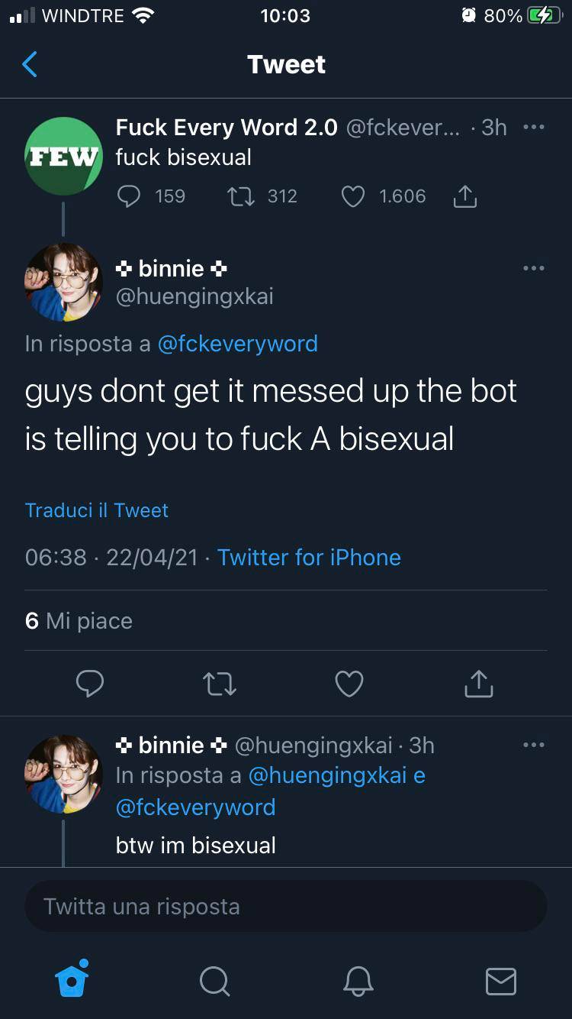Viewport: 572px width, 1019px height.
Task: Retweet binnie's main tweet
Action: pos(220,683)
